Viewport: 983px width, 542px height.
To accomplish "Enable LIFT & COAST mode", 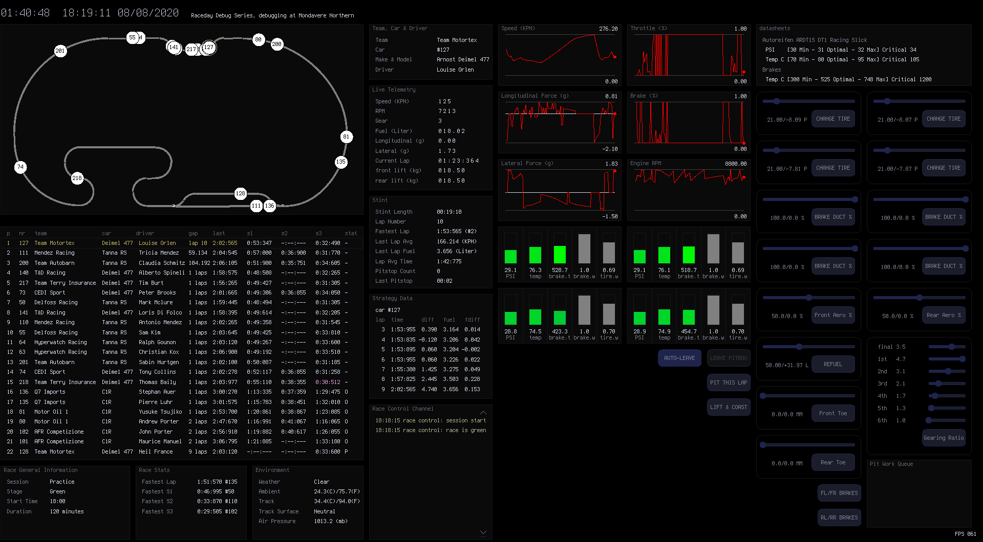I will point(729,406).
